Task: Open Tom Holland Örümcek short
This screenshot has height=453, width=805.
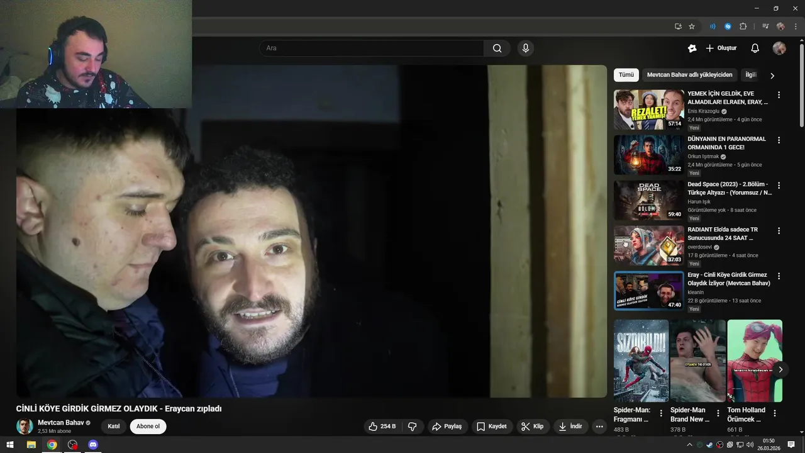Action: (755, 361)
